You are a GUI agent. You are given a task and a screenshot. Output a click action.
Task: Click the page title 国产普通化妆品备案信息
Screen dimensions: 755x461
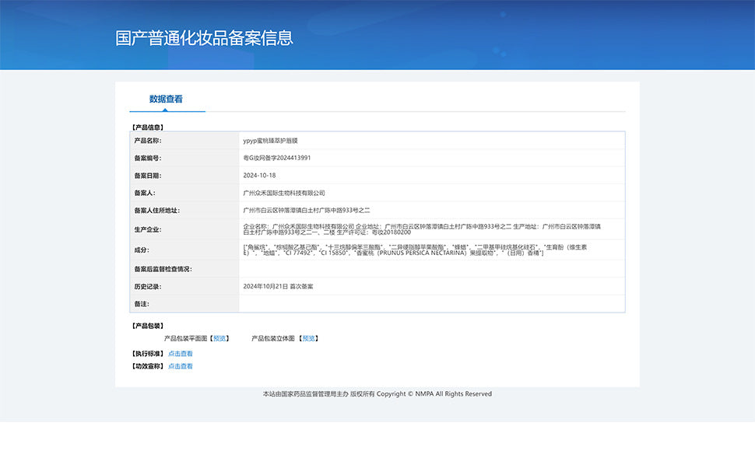click(204, 38)
